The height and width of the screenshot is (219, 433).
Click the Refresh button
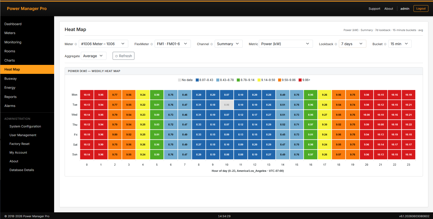pos(123,56)
